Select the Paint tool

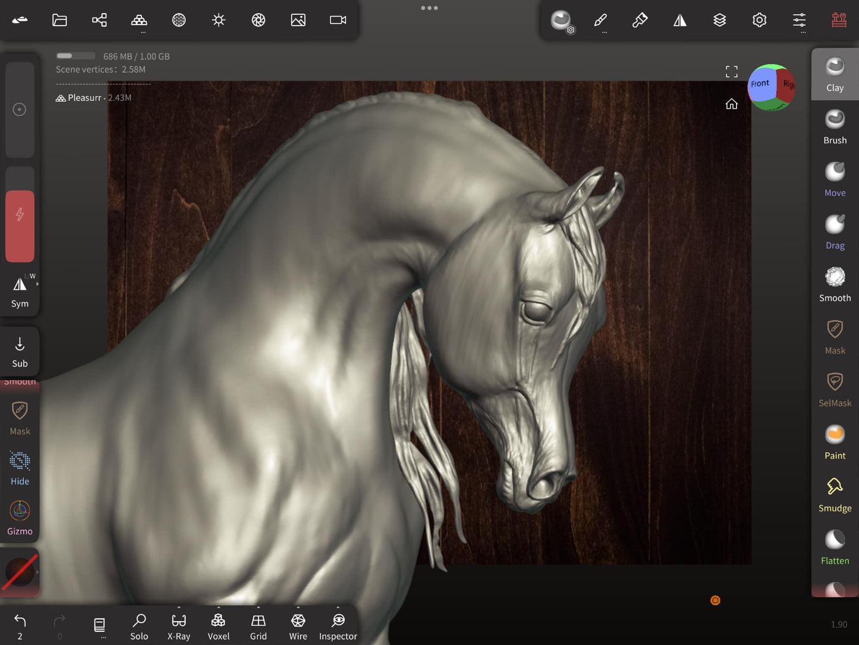[x=835, y=442]
